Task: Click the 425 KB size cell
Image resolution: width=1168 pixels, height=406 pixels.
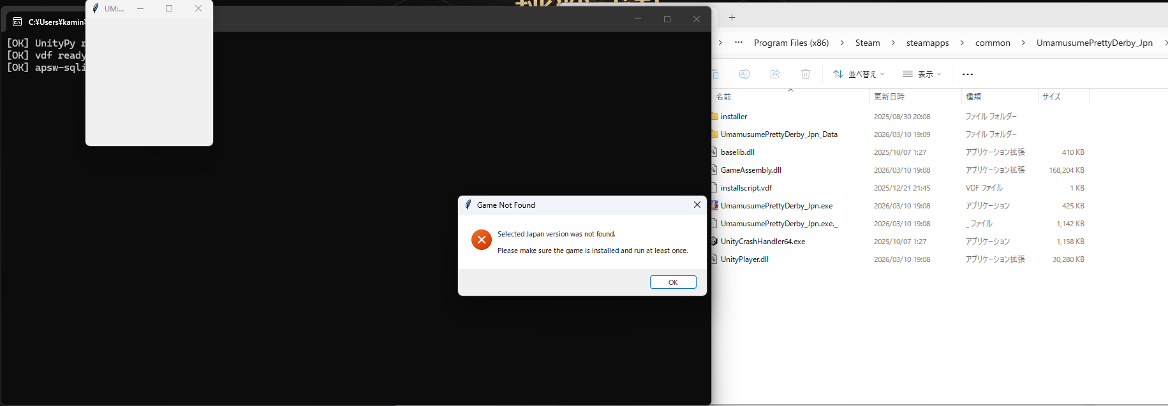Action: point(1073,206)
